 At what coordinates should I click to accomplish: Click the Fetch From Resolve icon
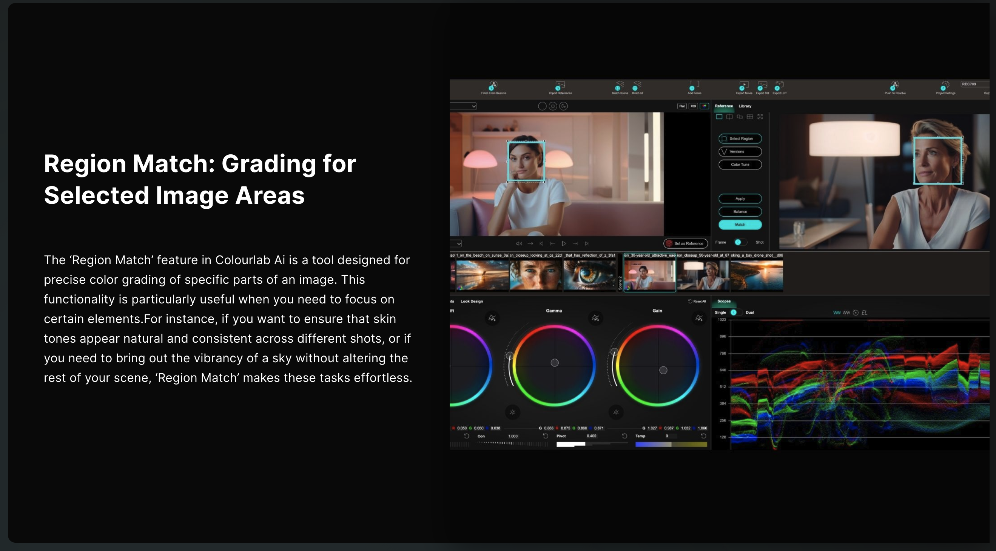(493, 85)
